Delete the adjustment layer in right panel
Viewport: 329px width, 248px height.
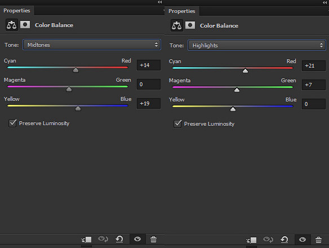318,240
